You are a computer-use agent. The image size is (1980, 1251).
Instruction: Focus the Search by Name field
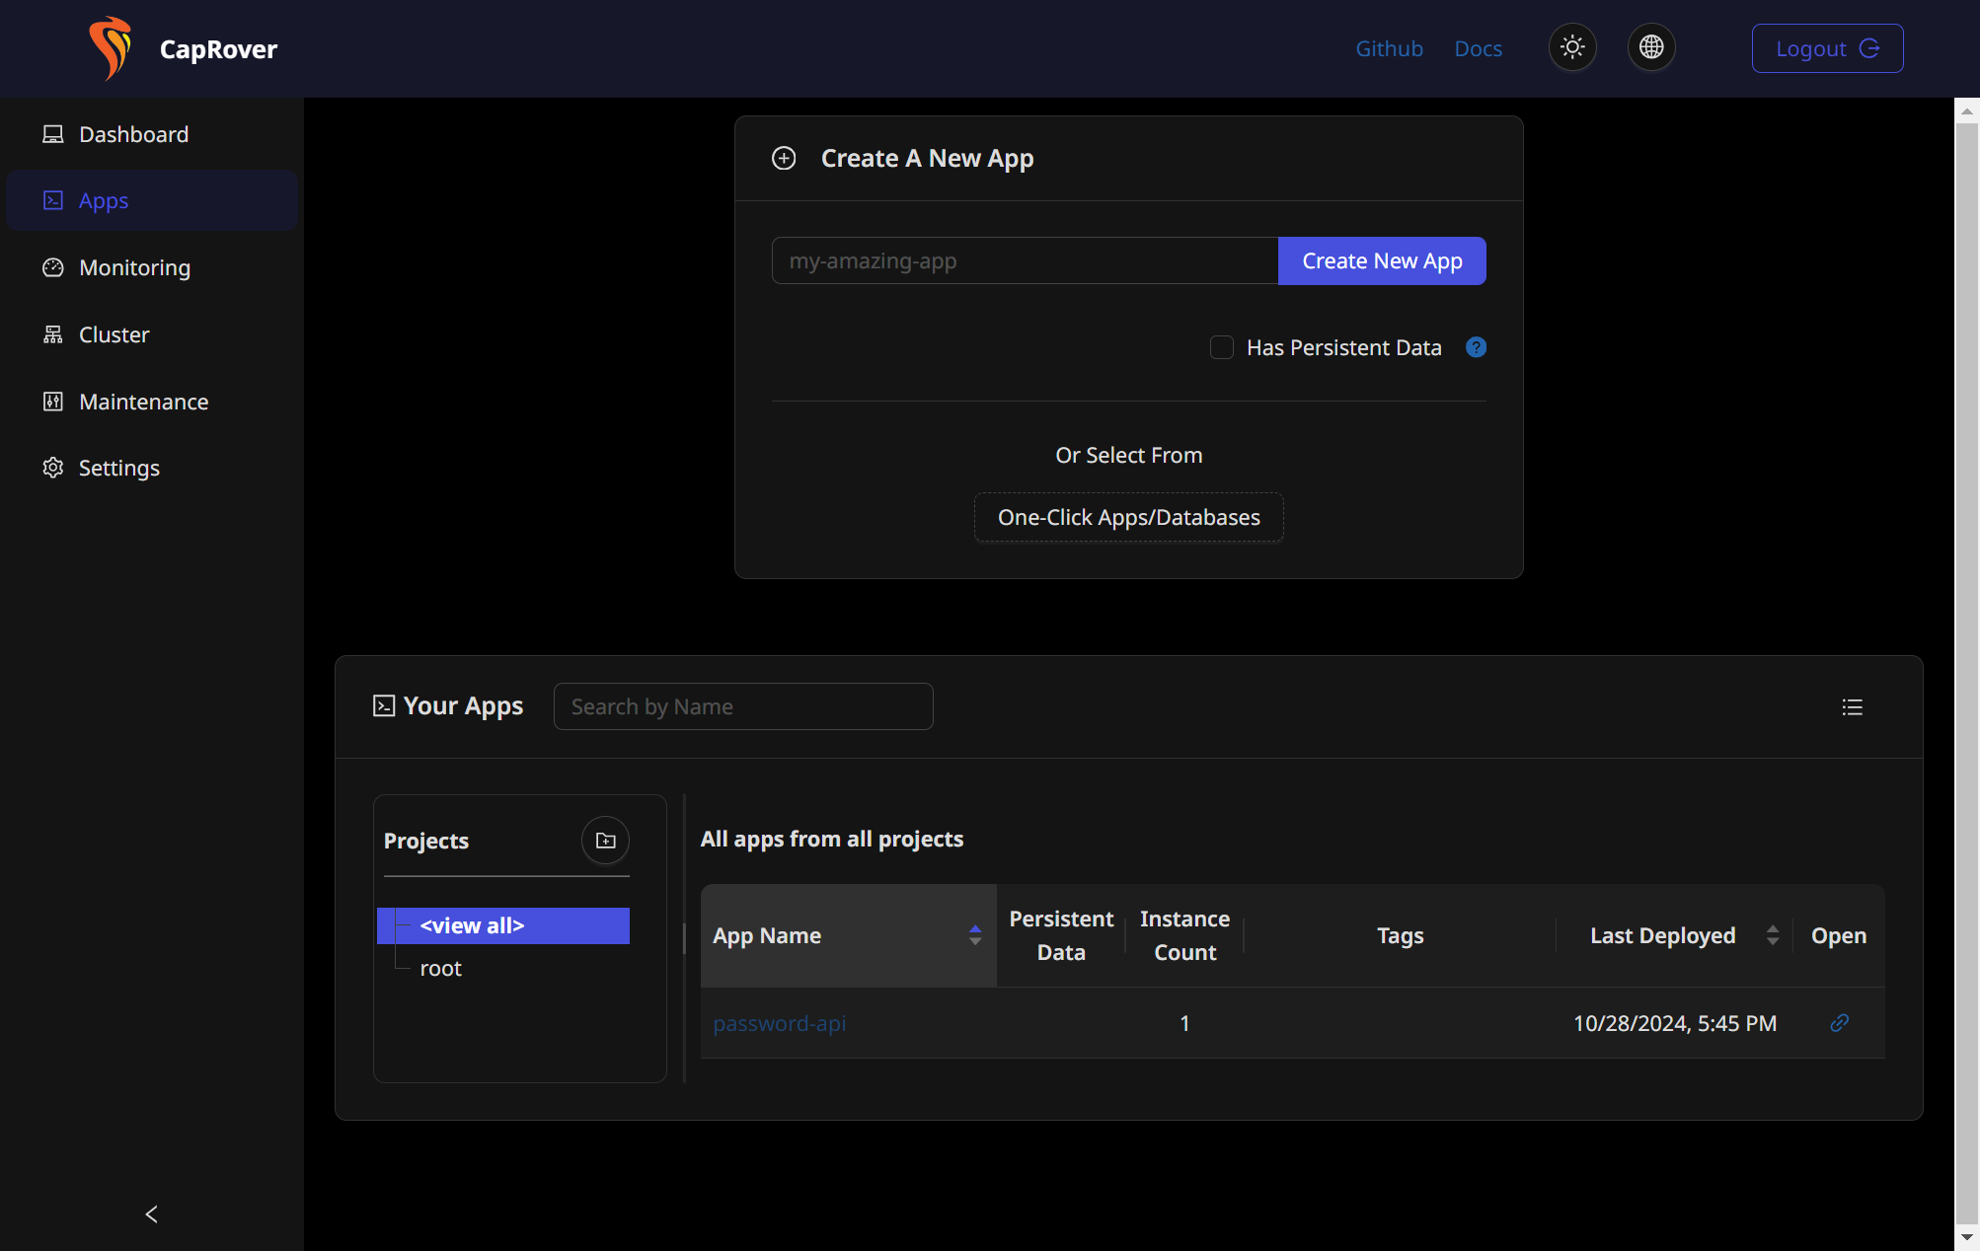coord(743,706)
